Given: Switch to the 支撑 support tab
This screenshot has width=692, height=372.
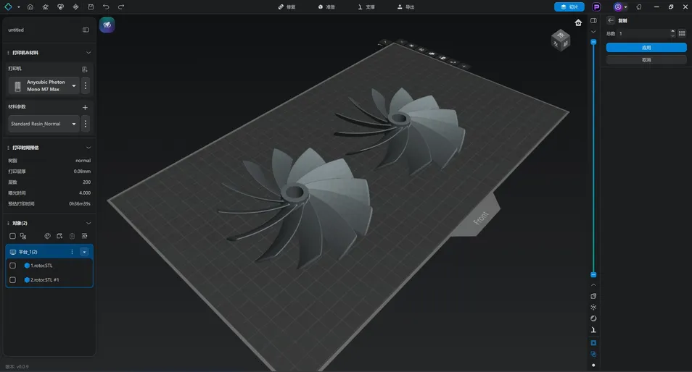Looking at the screenshot, I should click(366, 7).
